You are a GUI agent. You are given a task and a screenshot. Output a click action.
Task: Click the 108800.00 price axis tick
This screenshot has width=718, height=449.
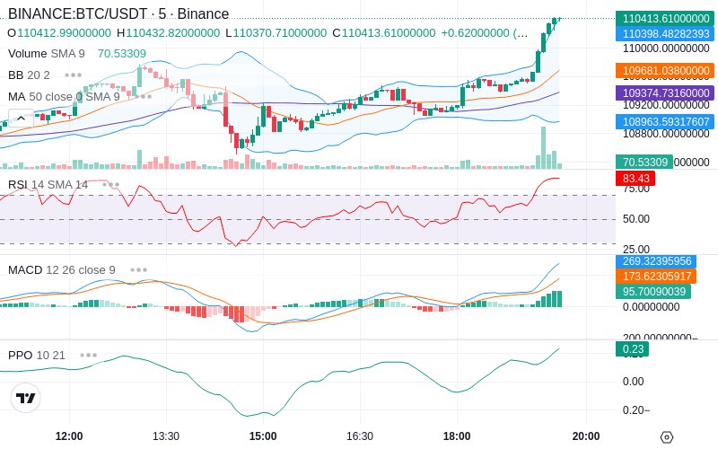666,134
